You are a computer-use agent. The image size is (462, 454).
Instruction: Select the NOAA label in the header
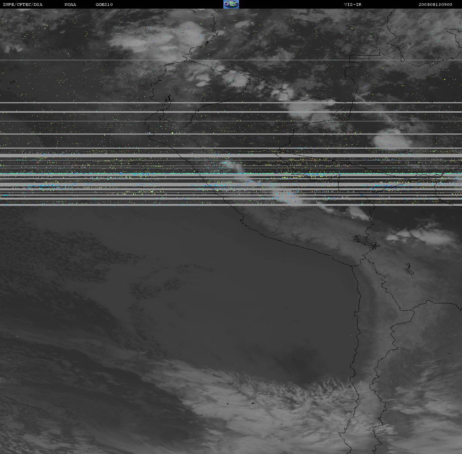click(70, 4)
